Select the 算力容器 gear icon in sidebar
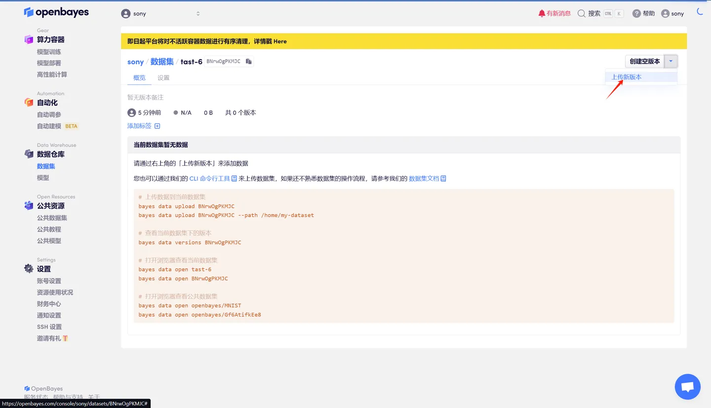Image resolution: width=711 pixels, height=408 pixels. pyautogui.click(x=29, y=39)
